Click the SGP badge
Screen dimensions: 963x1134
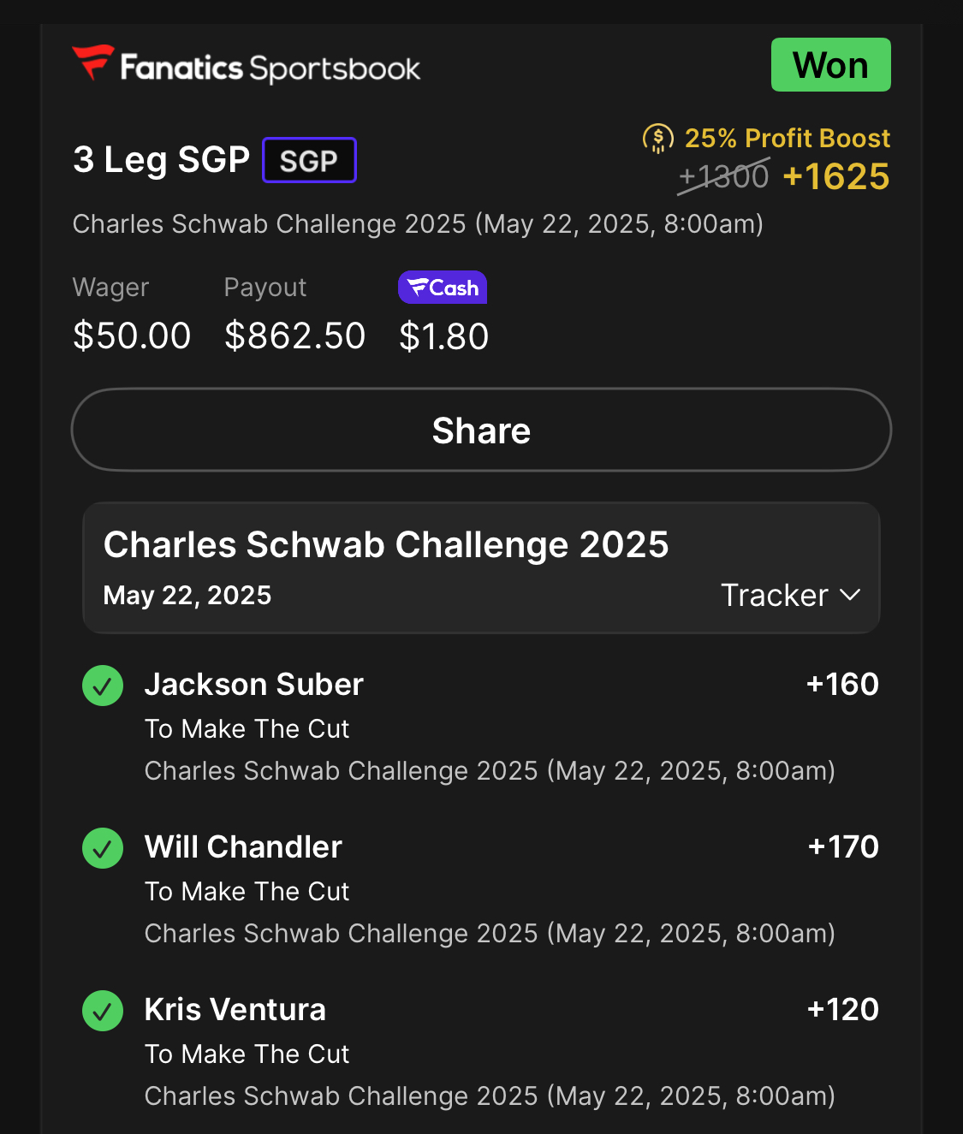click(309, 160)
